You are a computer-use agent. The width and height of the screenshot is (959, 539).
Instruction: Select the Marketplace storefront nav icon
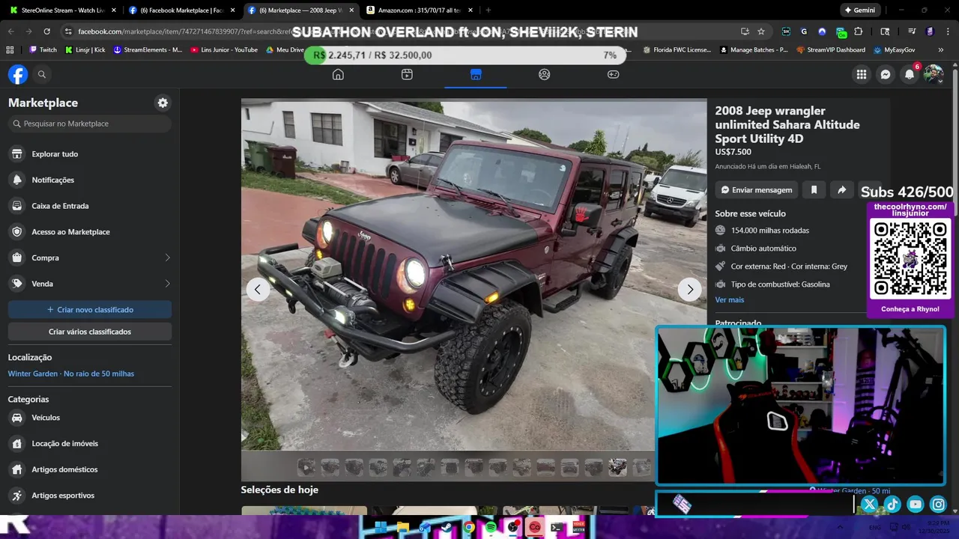click(476, 74)
